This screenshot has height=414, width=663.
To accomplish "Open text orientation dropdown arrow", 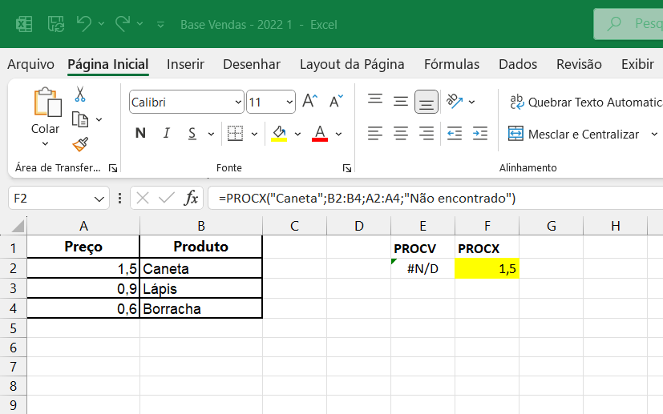I will (x=472, y=102).
